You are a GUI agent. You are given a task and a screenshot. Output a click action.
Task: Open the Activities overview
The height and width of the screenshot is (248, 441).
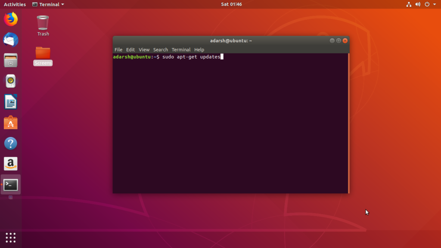(x=15, y=4)
